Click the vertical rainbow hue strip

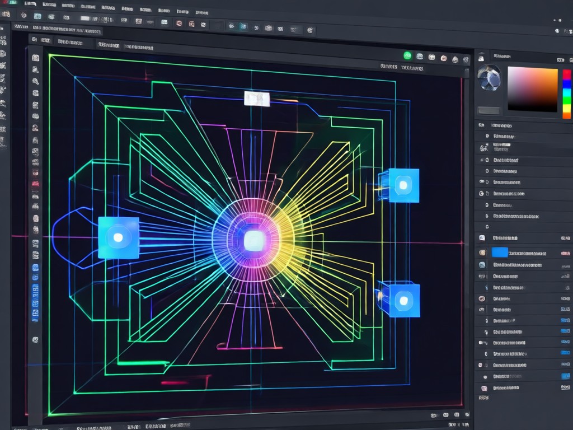point(566,94)
